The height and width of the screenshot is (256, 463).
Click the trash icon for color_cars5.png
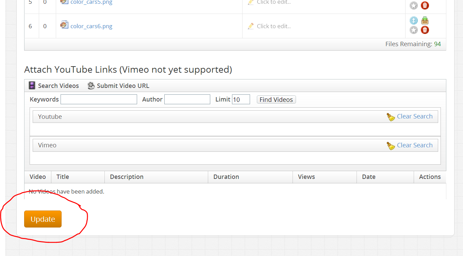pyautogui.click(x=425, y=5)
